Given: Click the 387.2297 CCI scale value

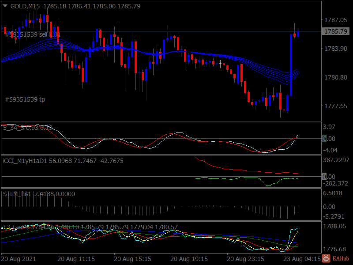Looking at the screenshot, I should 336,160.
